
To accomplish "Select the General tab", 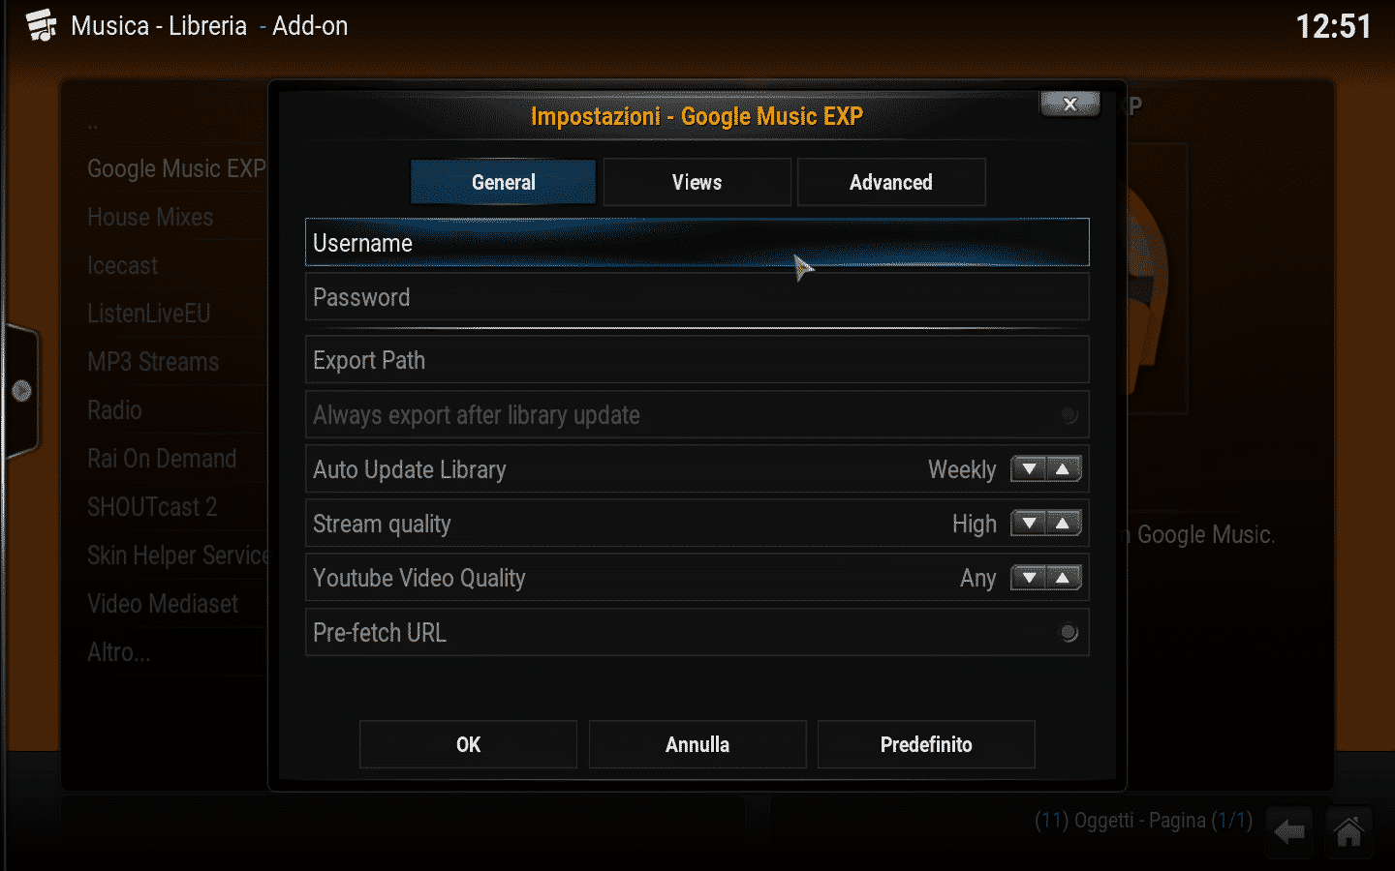I will click(503, 182).
